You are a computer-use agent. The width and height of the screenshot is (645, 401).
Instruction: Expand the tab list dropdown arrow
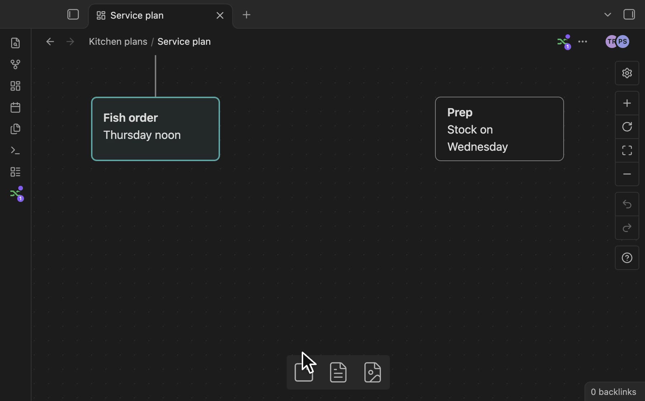coord(608,15)
